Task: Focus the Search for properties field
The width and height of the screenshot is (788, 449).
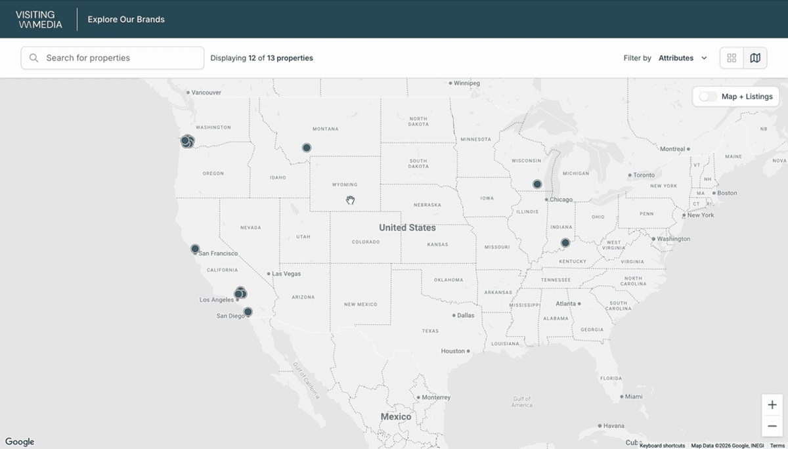Action: click(x=112, y=58)
